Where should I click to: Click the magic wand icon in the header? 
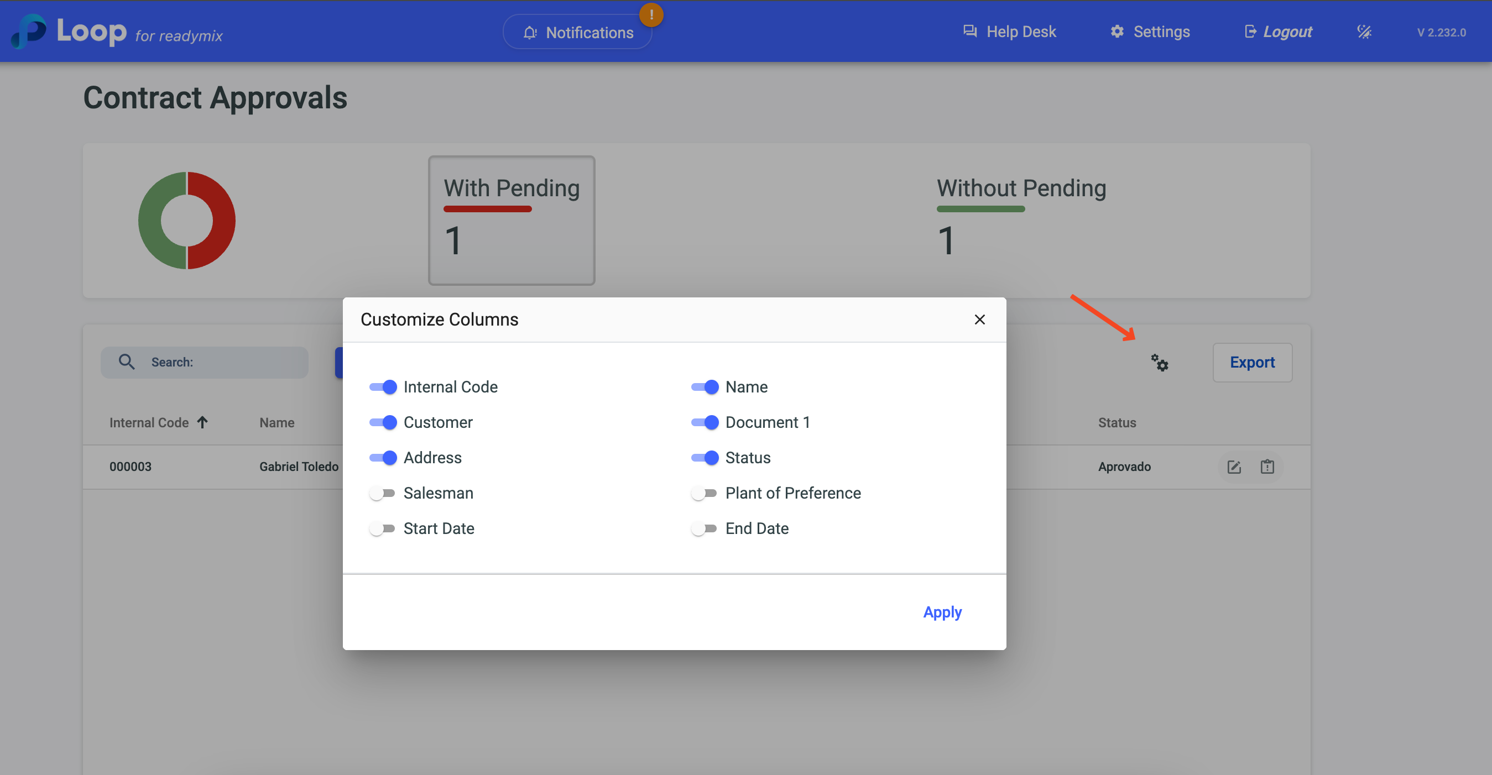pyautogui.click(x=1364, y=32)
